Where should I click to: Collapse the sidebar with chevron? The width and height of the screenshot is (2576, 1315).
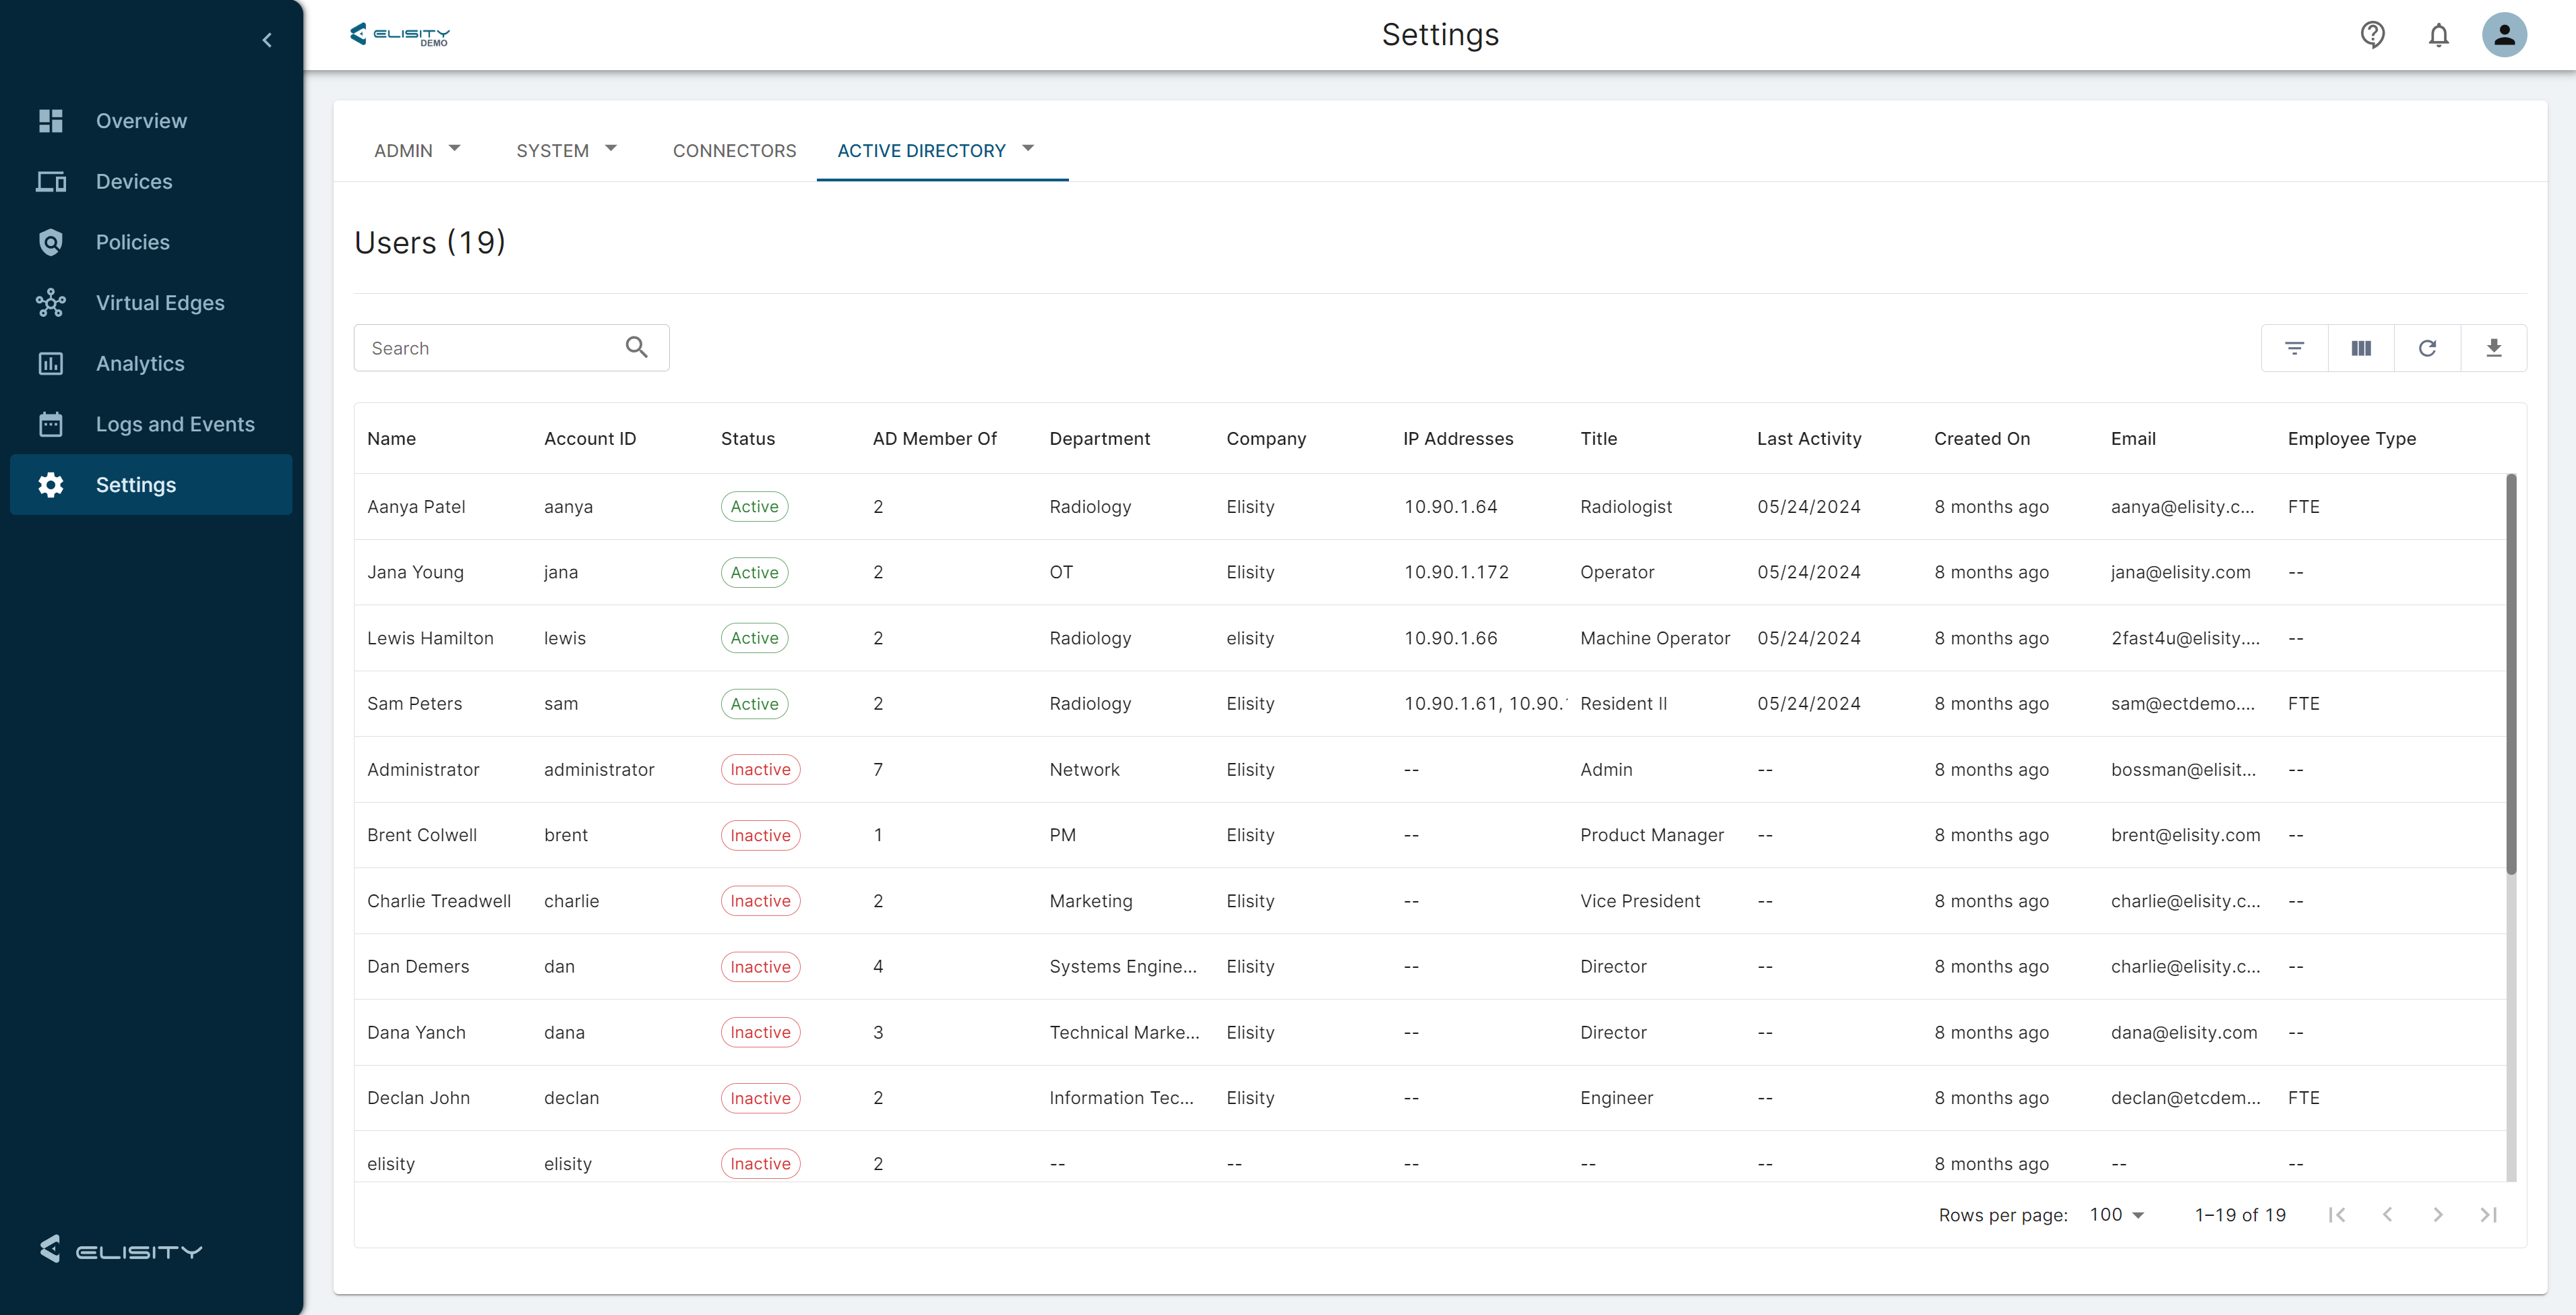point(267,40)
